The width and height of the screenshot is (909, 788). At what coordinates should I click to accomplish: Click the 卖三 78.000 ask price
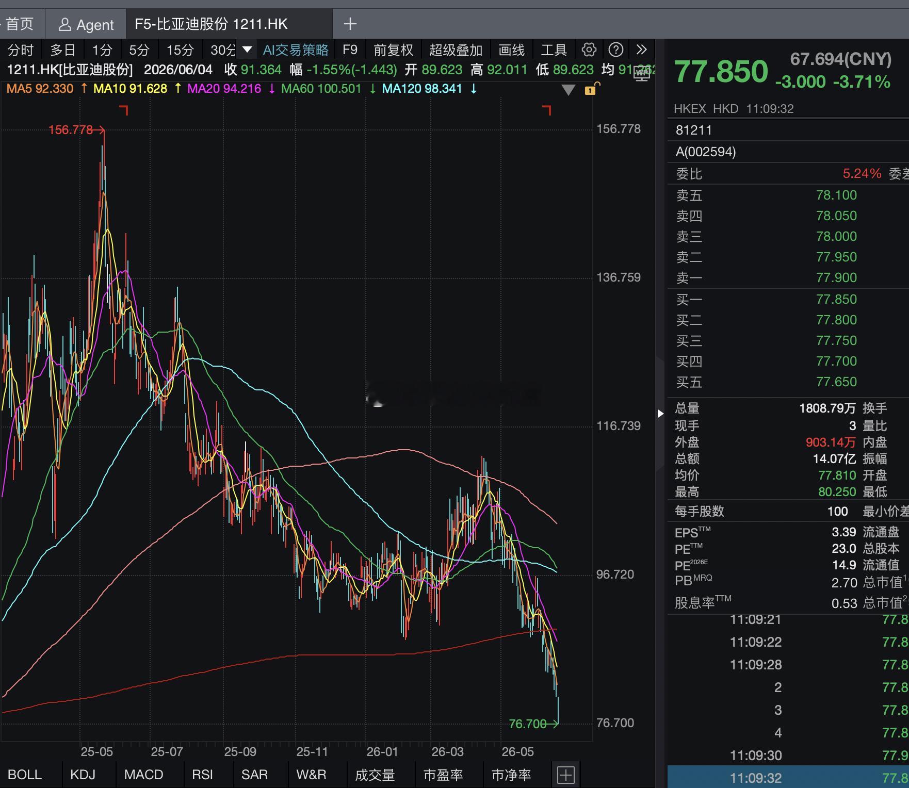coord(836,237)
